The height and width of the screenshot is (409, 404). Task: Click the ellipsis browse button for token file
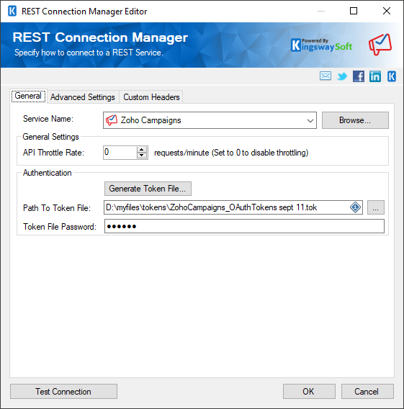[376, 207]
